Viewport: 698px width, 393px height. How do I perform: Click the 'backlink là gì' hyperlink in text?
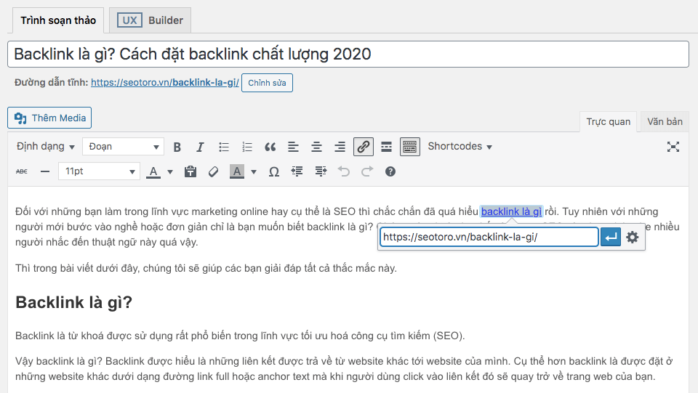click(x=511, y=211)
